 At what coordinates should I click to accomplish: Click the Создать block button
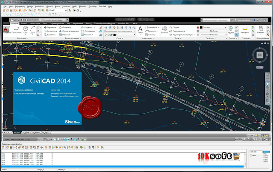coord(174,27)
